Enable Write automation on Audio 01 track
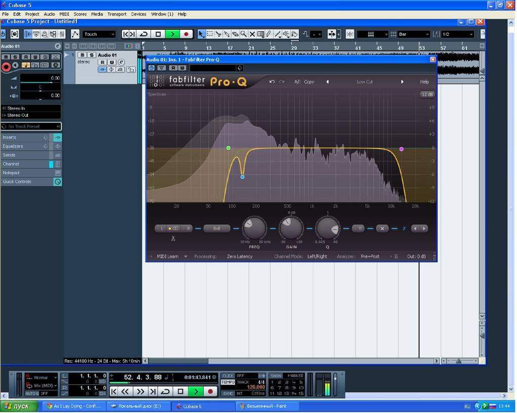This screenshot has height=413, width=517. click(x=112, y=62)
